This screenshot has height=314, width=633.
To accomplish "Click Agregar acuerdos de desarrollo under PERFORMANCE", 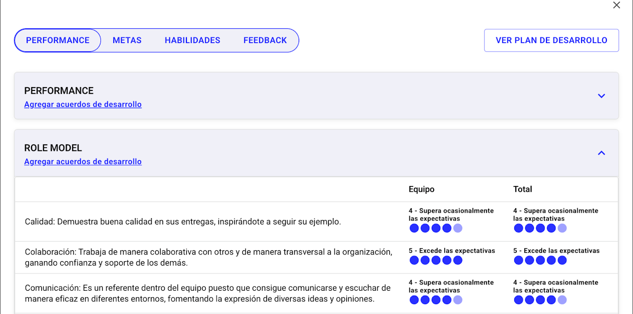I will click(83, 104).
